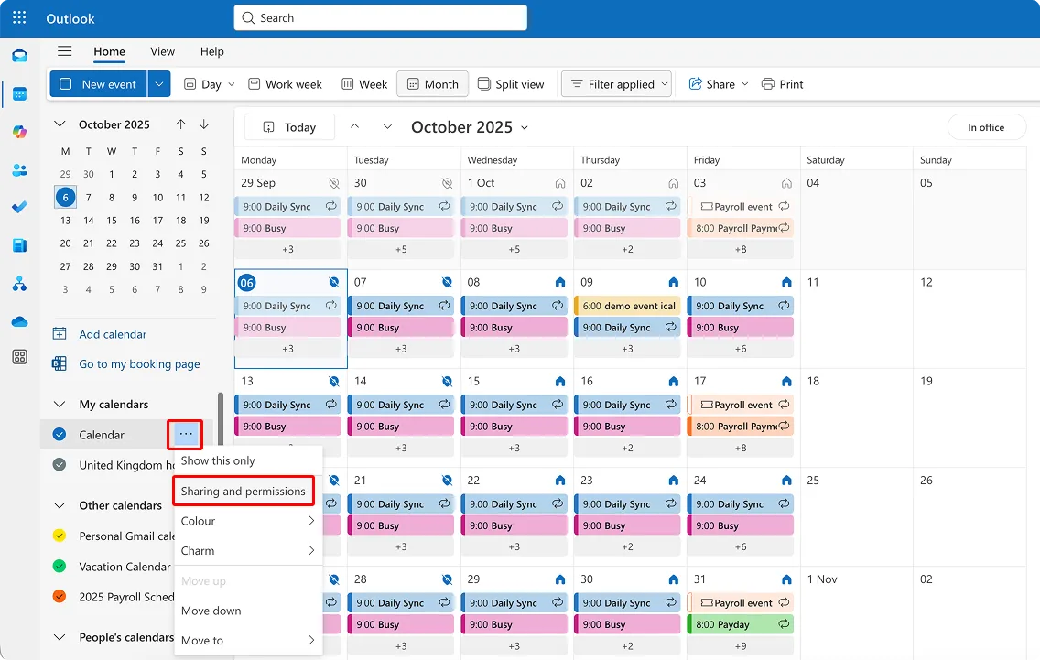
Task: Click the yellow swatch beside Personal Gmail calendar
Action: click(59, 536)
